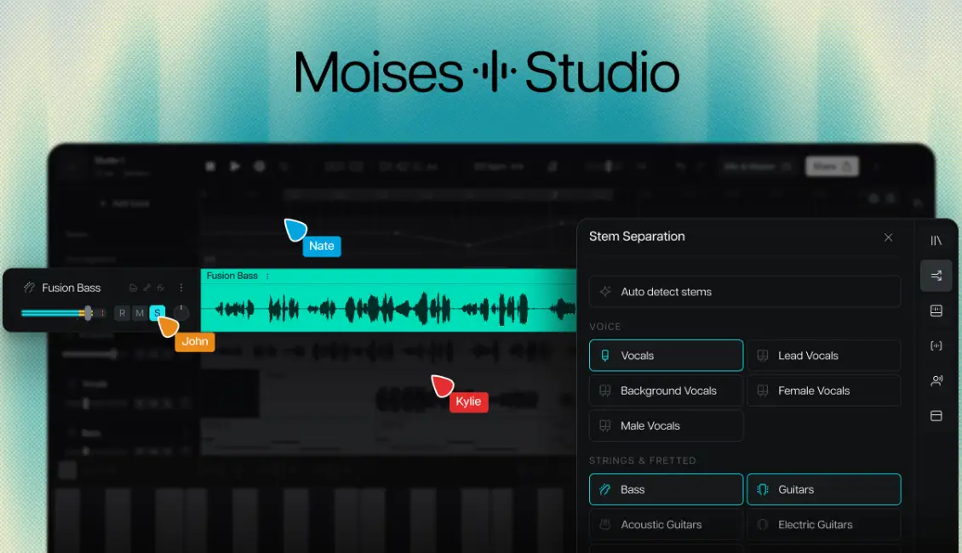Viewport: 962px width, 553px height.
Task: Click the Fusion Bass clip label text
Action: 232,276
